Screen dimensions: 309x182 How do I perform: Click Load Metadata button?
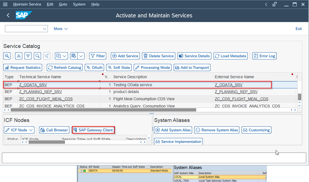click(231, 56)
